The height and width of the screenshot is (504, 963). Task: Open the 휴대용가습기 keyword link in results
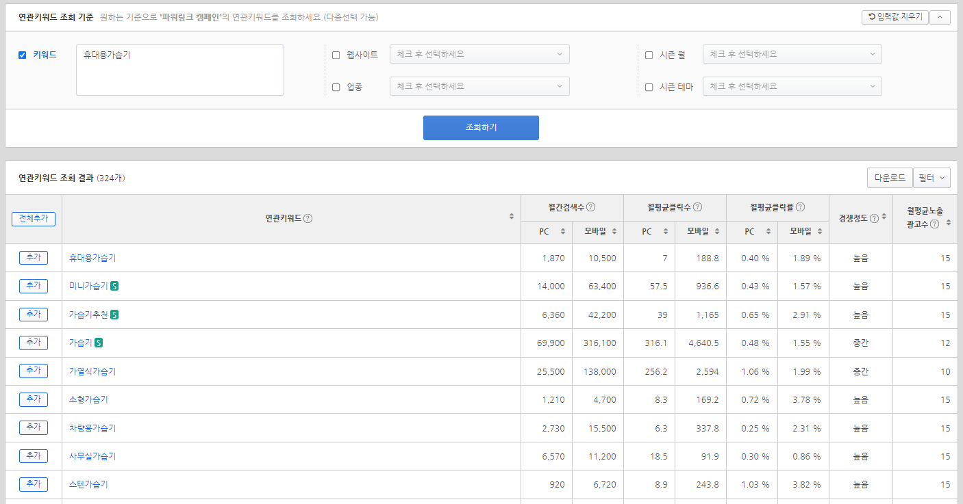click(92, 258)
